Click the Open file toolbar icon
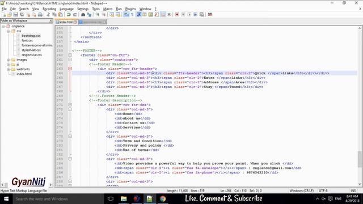The image size is (363, 204). [10, 15]
